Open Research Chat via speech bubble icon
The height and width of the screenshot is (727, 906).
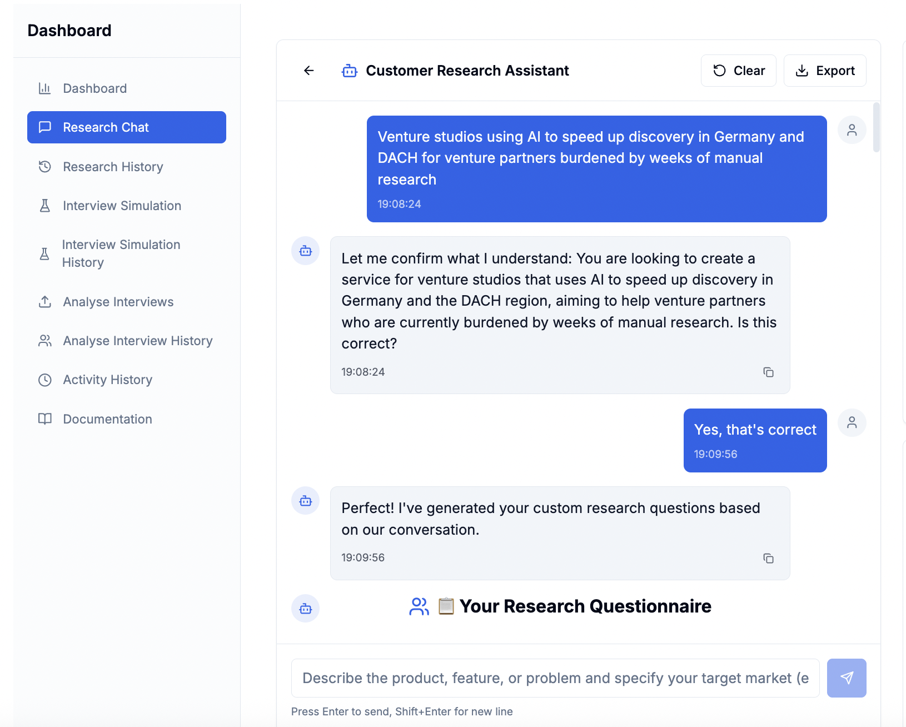pos(45,127)
